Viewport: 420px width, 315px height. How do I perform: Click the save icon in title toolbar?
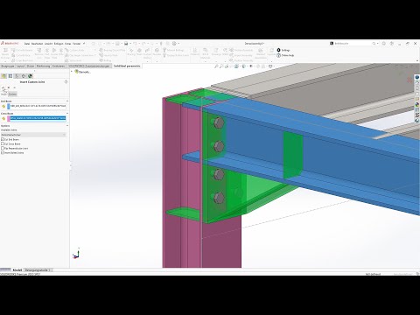tap(126, 44)
